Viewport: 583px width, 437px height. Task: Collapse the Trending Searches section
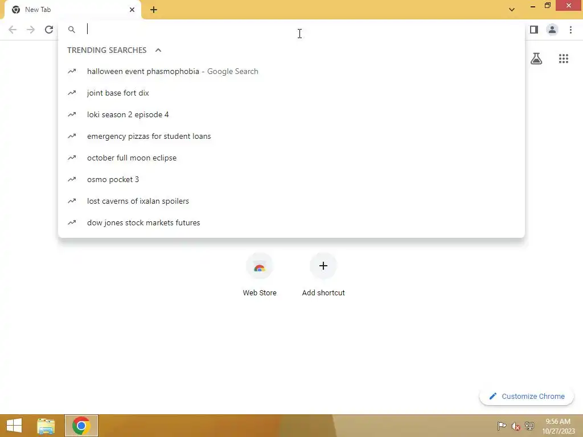click(158, 50)
